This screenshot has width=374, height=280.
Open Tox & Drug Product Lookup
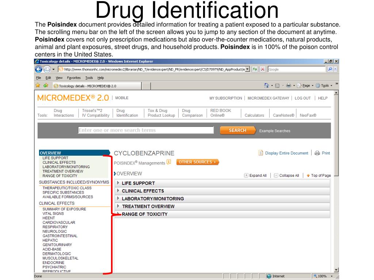[x=161, y=113]
